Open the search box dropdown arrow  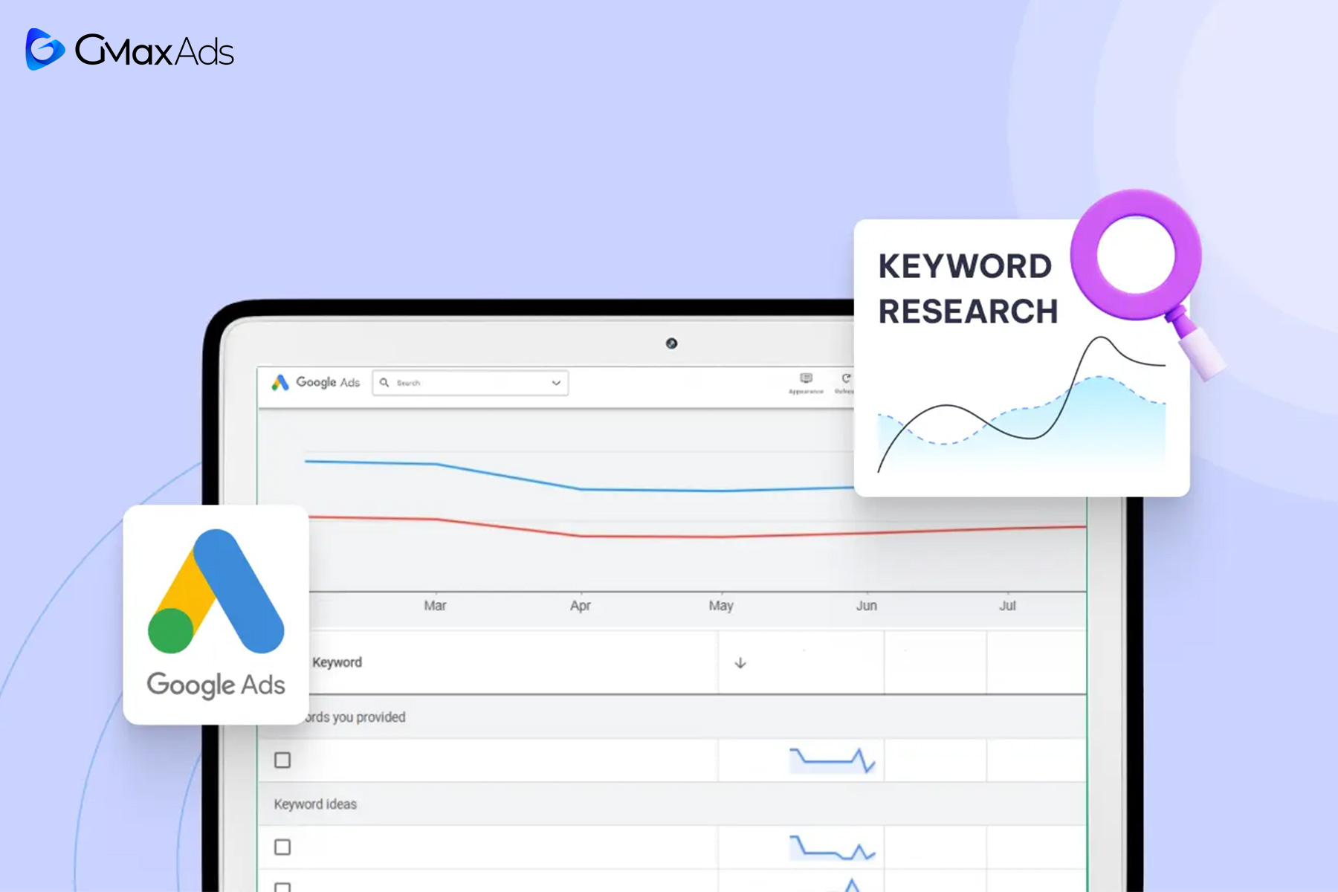pyautogui.click(x=556, y=383)
